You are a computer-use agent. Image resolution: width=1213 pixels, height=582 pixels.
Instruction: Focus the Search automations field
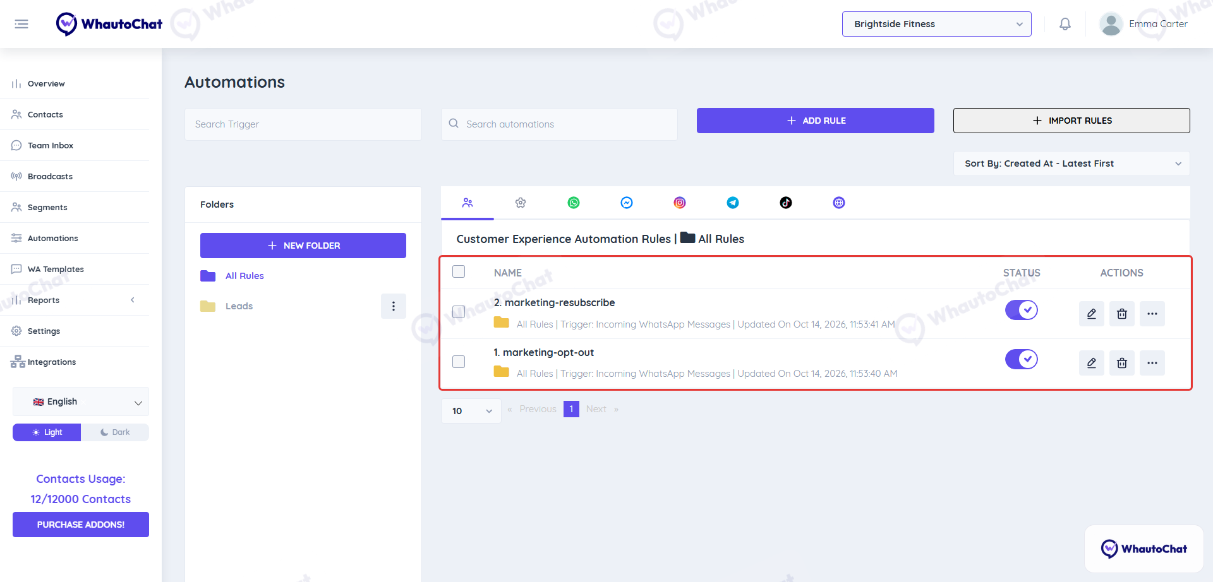559,124
